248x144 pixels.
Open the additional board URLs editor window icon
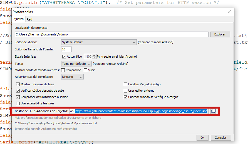click(x=213, y=111)
